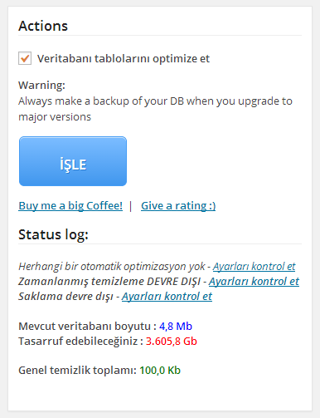The width and height of the screenshot is (320, 418).
Task: Click the blue 4,8 Mb database size value
Action: coord(176,326)
